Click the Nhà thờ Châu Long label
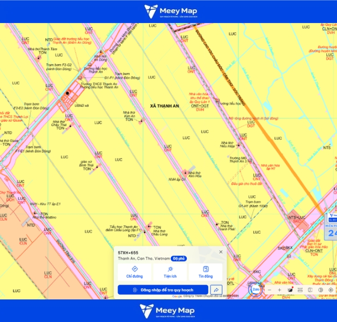The image size is (337, 322). click(x=159, y=233)
